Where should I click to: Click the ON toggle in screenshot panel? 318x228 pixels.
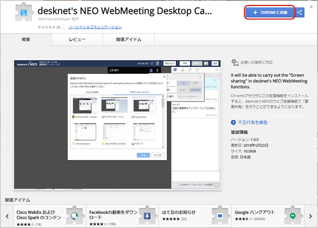click(183, 83)
